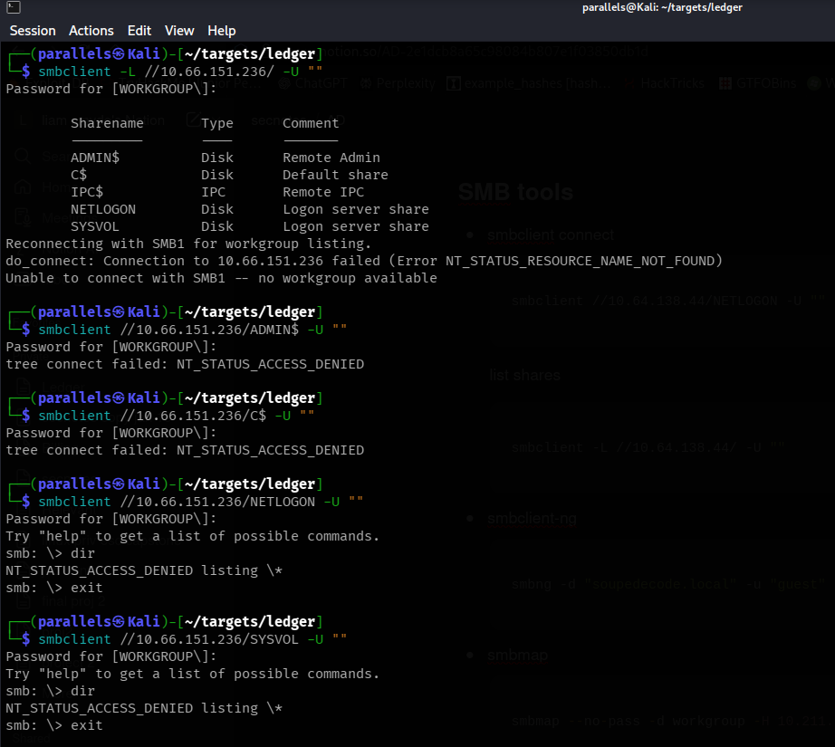Open the View menu
The width and height of the screenshot is (835, 747).
(x=179, y=31)
